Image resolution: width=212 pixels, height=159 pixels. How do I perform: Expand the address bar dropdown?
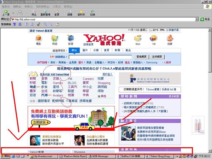[x=197, y=19]
